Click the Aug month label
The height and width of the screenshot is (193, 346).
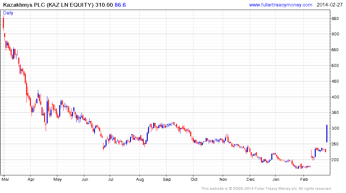pyautogui.click(x=140, y=179)
